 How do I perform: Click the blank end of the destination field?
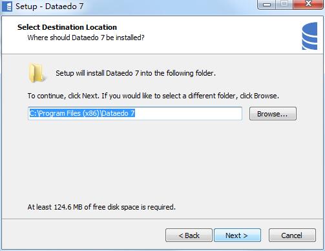pyautogui.click(x=188, y=113)
